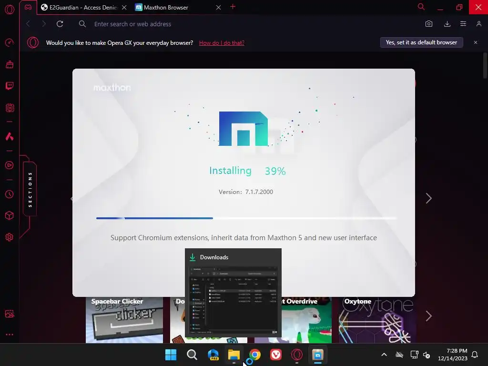Open the profile account icon
The width and height of the screenshot is (488, 366).
tap(478, 24)
